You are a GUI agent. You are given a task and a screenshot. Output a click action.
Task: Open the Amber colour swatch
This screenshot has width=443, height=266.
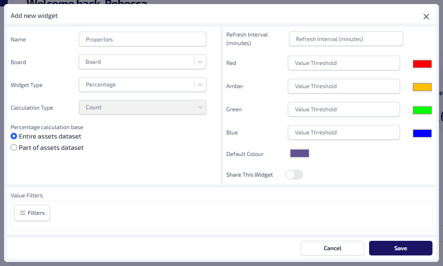[422, 87]
